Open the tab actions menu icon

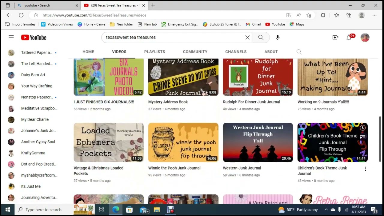pos(8,5)
